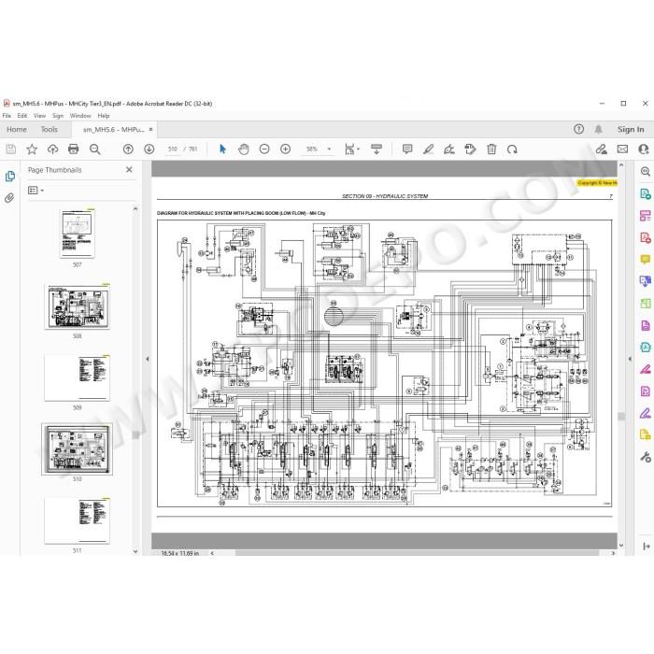Screen dimensions: 654x654
Task: Open Export PDF tool in right pane
Action: (646, 193)
